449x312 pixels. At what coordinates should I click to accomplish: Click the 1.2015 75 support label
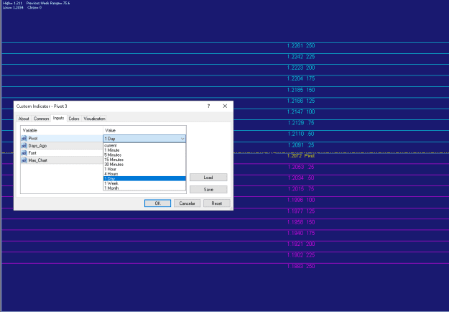(x=301, y=189)
